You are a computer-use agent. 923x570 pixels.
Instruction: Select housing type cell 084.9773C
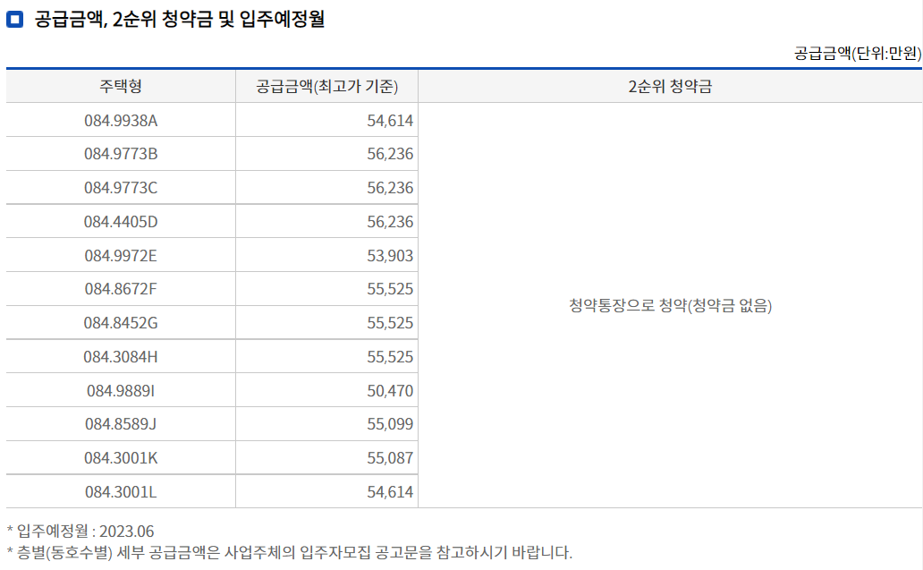pyautogui.click(x=121, y=188)
